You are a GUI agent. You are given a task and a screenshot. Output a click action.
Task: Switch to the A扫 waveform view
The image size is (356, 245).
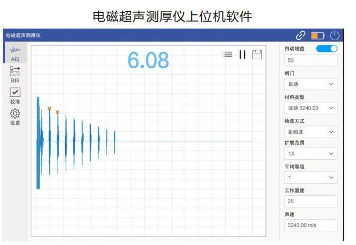pos(15,53)
